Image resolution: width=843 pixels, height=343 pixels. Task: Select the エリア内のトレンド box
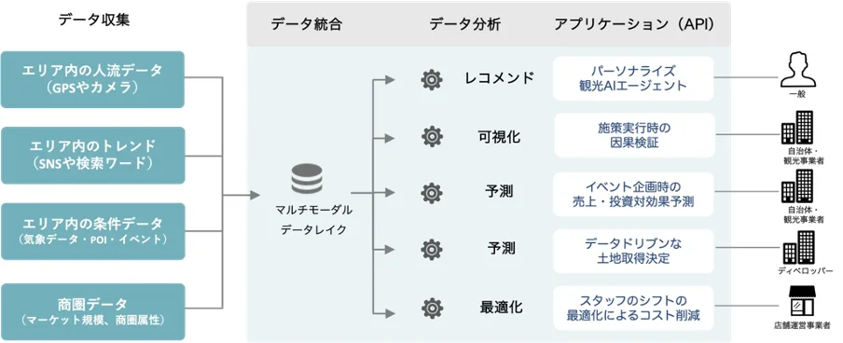click(x=92, y=156)
